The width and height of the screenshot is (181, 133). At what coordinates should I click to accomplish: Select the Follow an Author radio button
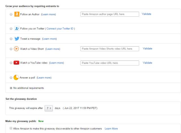[11, 14]
